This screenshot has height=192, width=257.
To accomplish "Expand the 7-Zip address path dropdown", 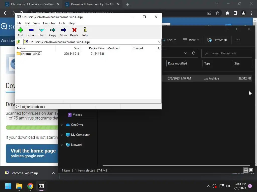I will (x=159, y=42).
